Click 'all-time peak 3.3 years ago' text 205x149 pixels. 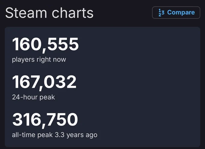pos(55,135)
